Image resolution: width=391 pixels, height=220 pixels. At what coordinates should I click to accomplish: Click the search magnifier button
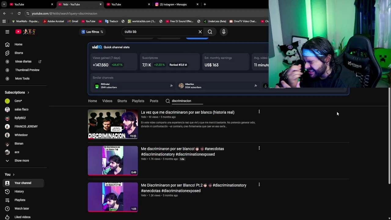coord(210,32)
